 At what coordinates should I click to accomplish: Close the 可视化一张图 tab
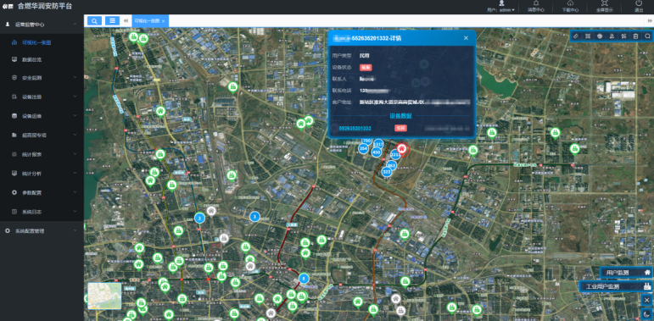pos(164,21)
